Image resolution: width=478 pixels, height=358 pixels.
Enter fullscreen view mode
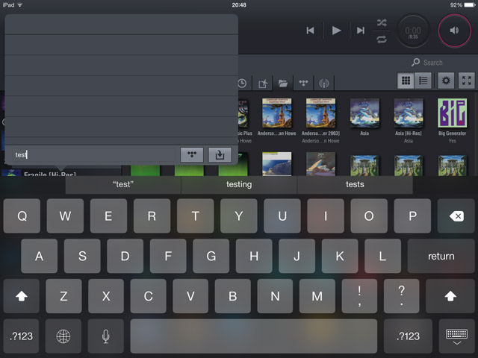tap(466, 81)
